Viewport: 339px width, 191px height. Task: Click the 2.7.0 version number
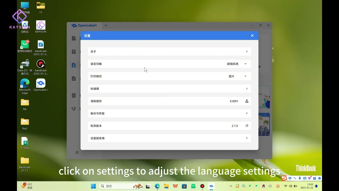(x=235, y=126)
